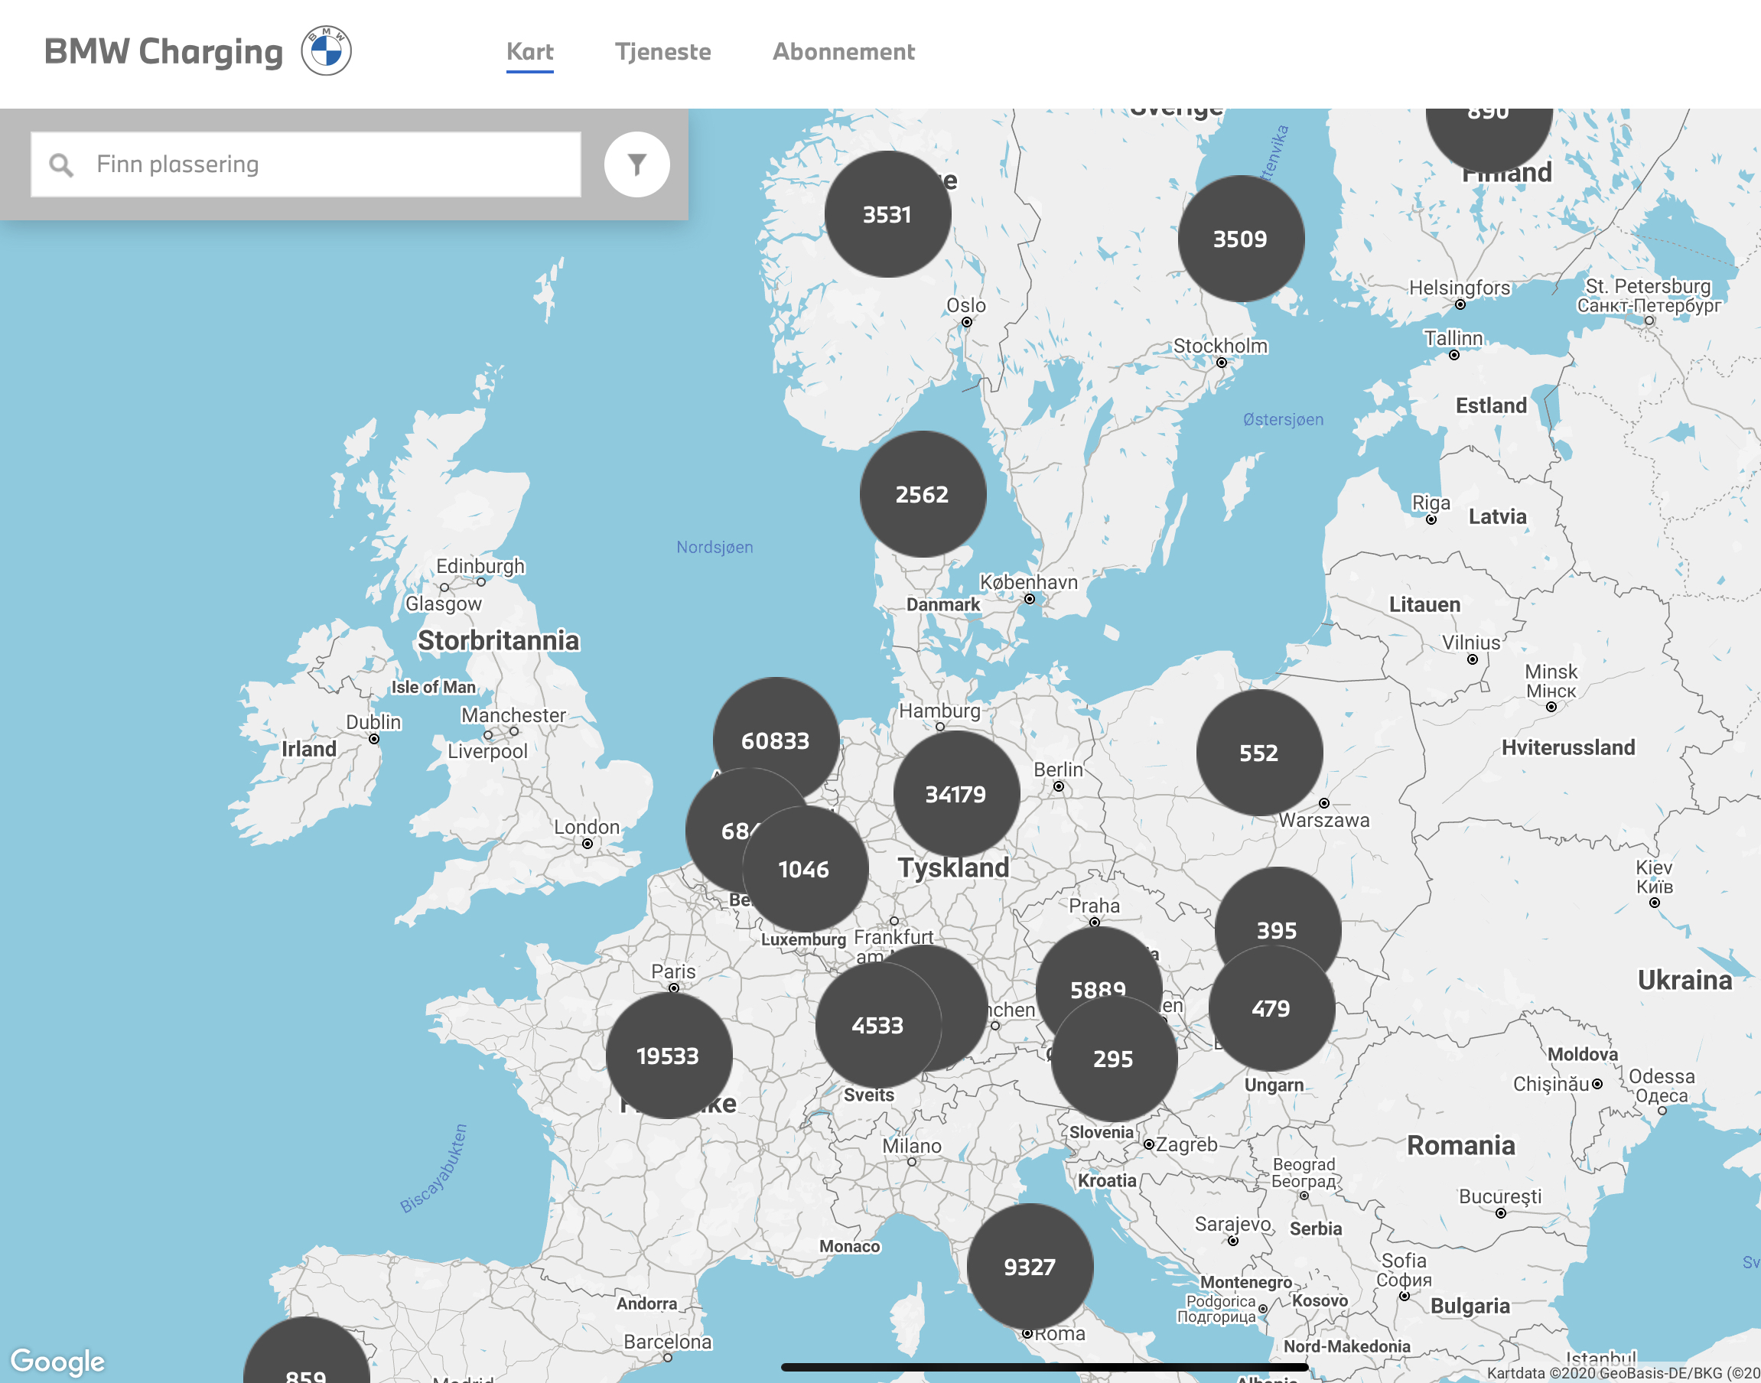Select the 19533 cluster in France
1761x1383 pixels.
click(x=669, y=1056)
